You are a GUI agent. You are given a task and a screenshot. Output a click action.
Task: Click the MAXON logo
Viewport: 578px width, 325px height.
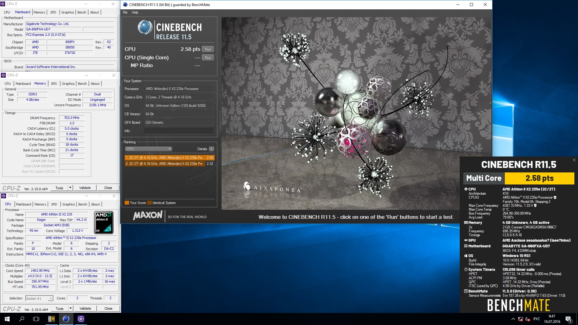(x=148, y=215)
